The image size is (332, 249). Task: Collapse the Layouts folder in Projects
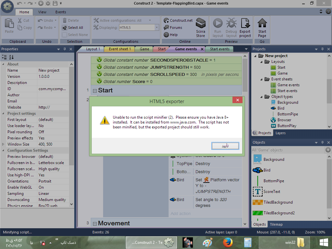[x=261, y=62]
